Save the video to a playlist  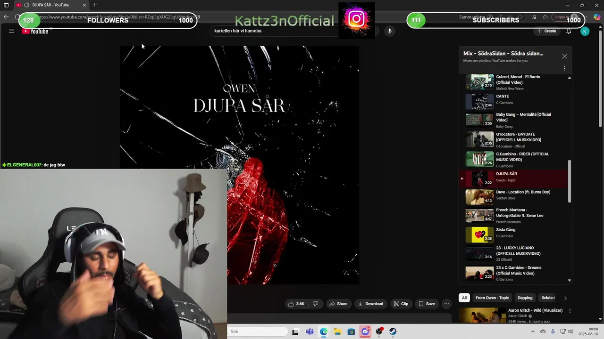pos(427,304)
